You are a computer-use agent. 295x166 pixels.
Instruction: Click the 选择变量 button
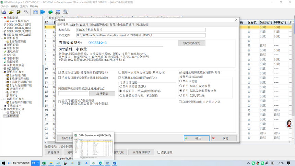[x=102, y=94]
